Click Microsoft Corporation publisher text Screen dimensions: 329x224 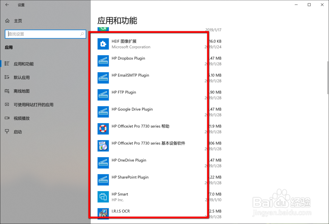coord(131,47)
